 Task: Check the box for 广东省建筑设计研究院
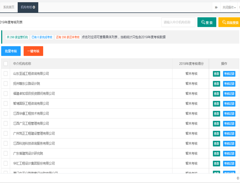tap(6, 153)
